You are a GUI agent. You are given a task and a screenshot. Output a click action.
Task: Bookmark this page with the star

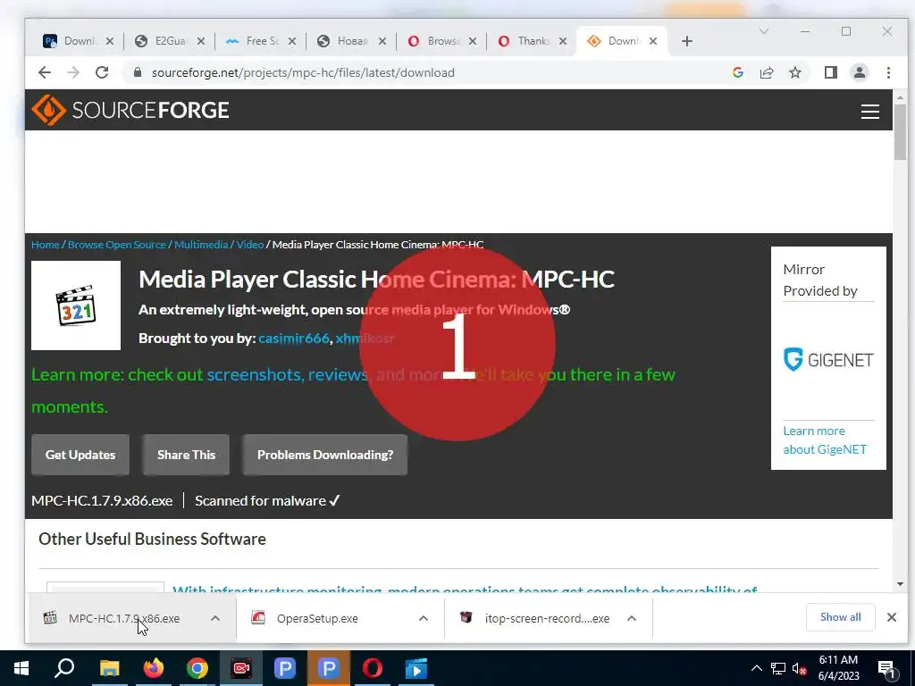(794, 72)
